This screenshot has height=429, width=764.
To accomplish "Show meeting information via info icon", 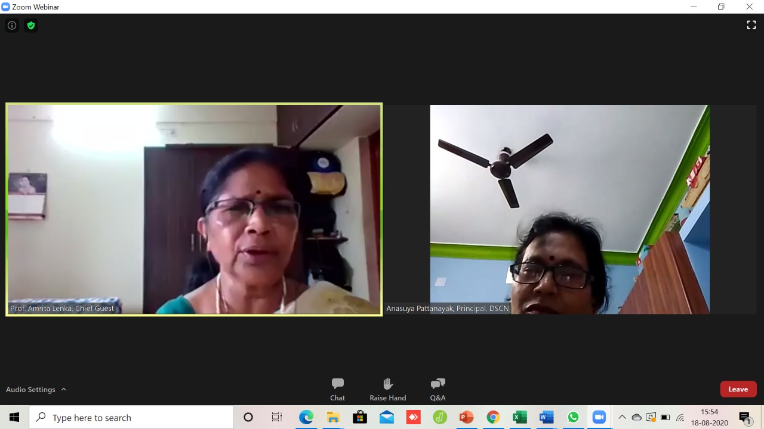I will [12, 26].
